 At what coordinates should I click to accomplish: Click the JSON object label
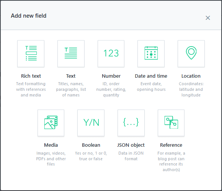pos(131,145)
